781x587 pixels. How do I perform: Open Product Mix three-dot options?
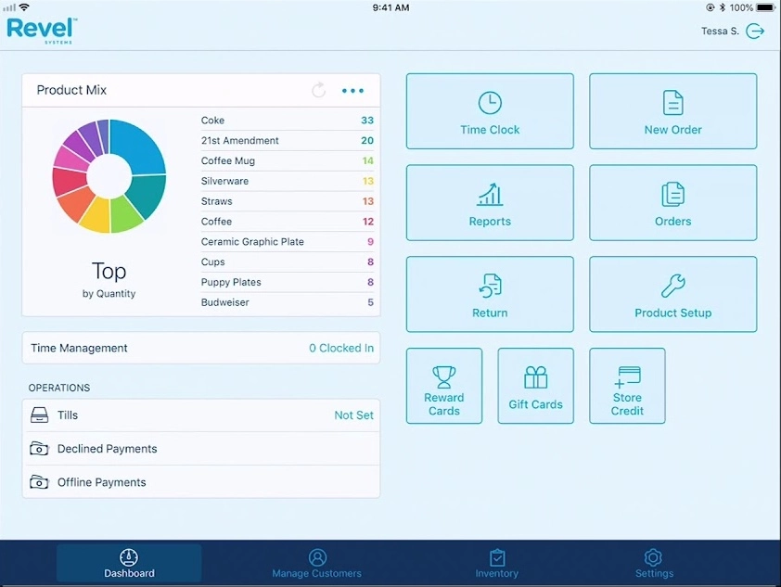[x=352, y=91]
